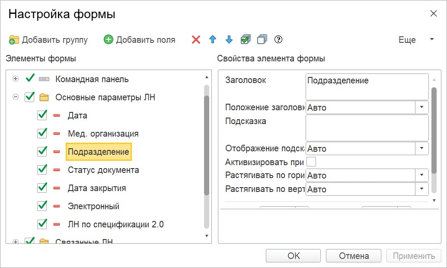447x268 pixels.
Task: Click Добавить поля green plus button
Action: click(x=140, y=40)
